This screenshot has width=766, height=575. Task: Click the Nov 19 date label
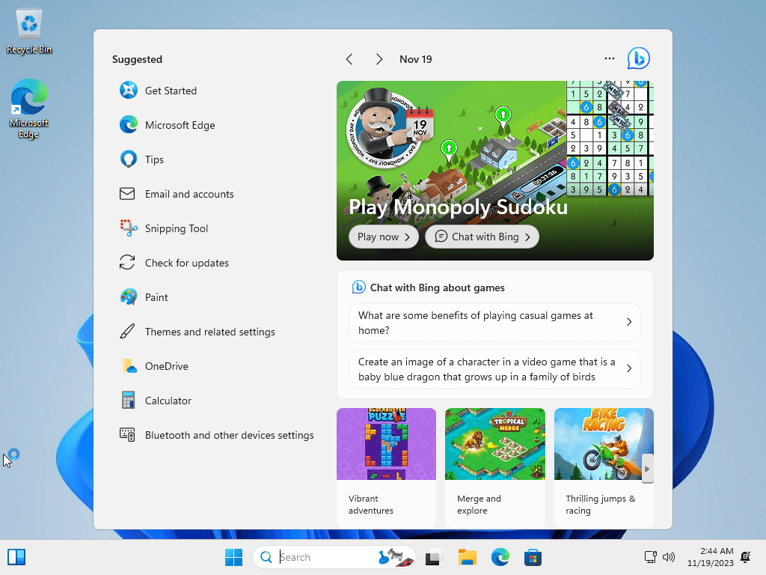click(x=416, y=59)
